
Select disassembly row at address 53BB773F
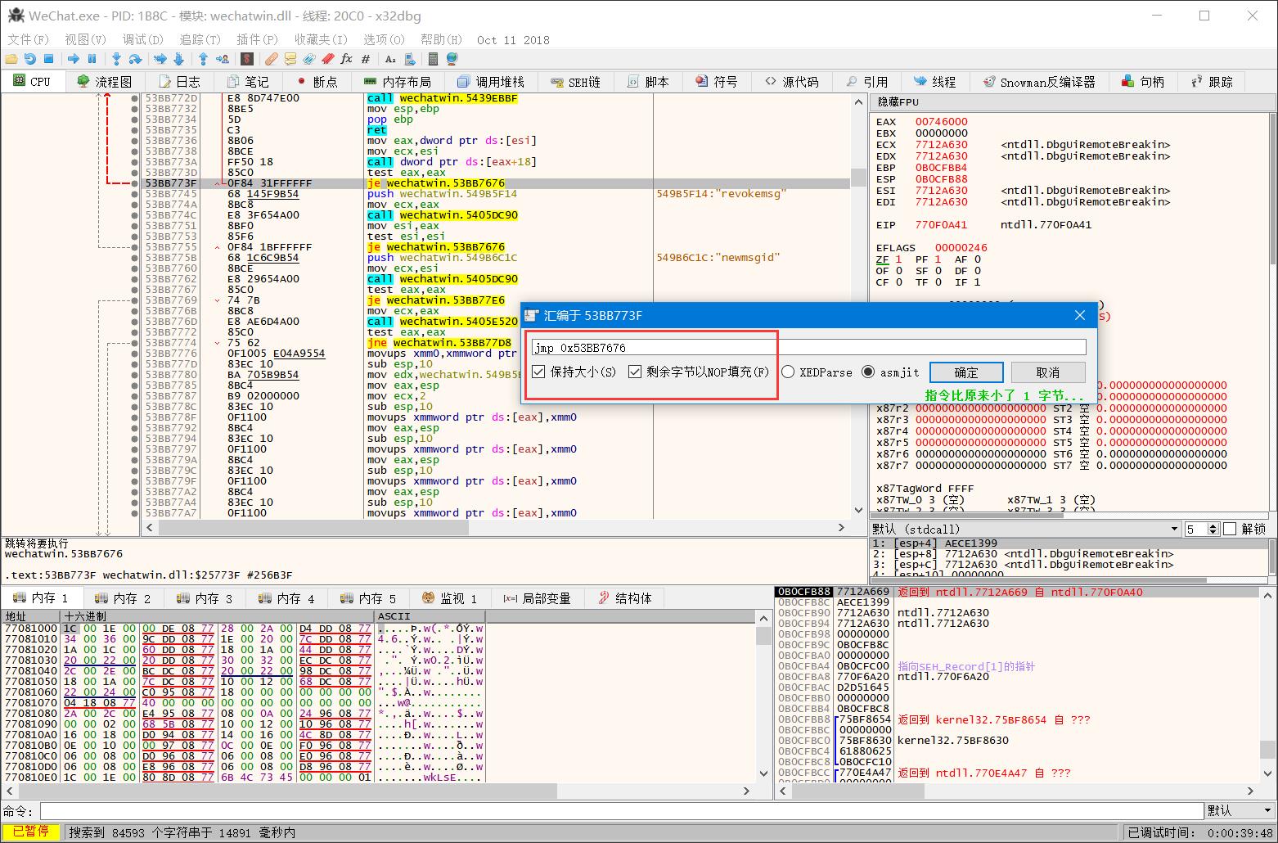496,183
